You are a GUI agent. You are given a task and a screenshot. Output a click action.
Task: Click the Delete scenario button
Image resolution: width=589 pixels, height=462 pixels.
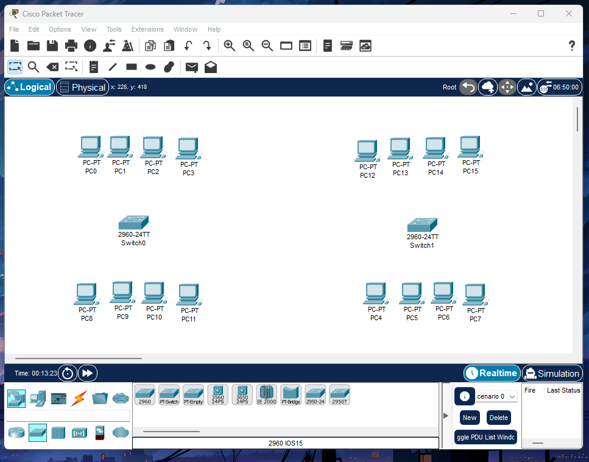(498, 418)
